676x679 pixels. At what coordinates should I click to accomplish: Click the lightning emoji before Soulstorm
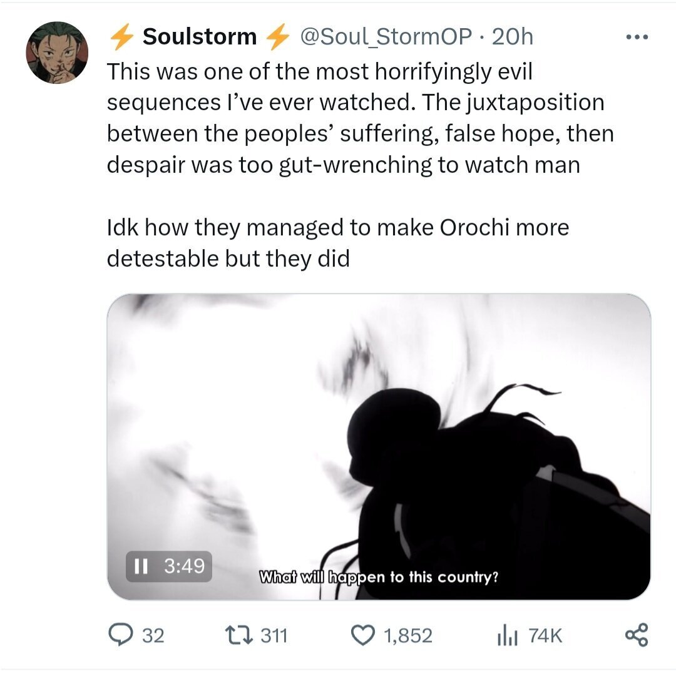121,38
